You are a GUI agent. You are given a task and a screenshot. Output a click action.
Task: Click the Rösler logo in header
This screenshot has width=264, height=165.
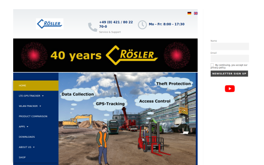(x=50, y=24)
